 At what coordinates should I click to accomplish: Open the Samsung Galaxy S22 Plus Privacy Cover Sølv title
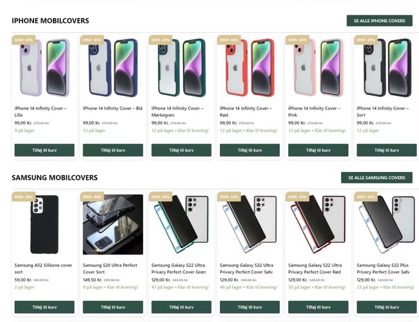[383, 269]
